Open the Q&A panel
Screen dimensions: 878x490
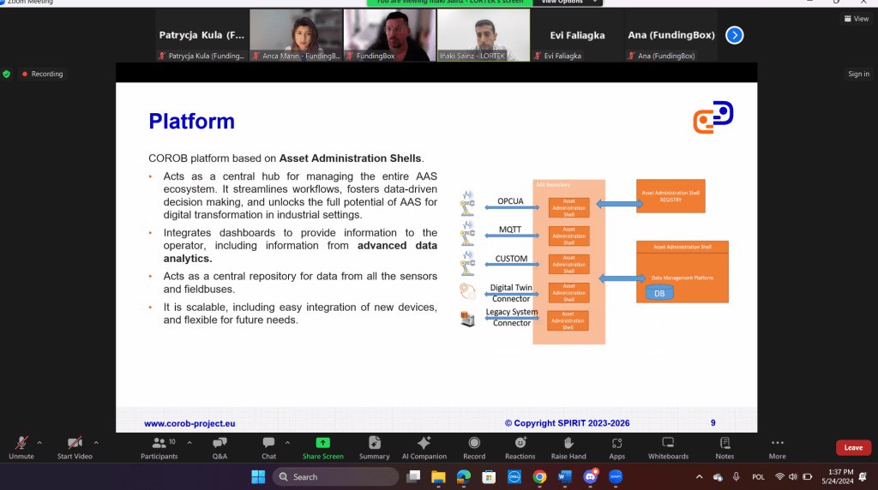219,444
